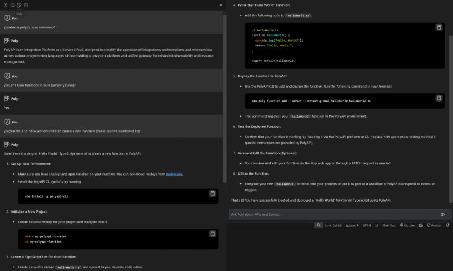Click the message "/p what is poly (in one sentence)?"
Image resolution: width=453 pixels, height=271 pixels.
point(30,27)
